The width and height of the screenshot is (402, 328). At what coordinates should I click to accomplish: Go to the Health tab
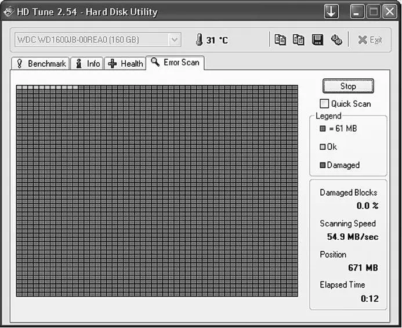125,64
